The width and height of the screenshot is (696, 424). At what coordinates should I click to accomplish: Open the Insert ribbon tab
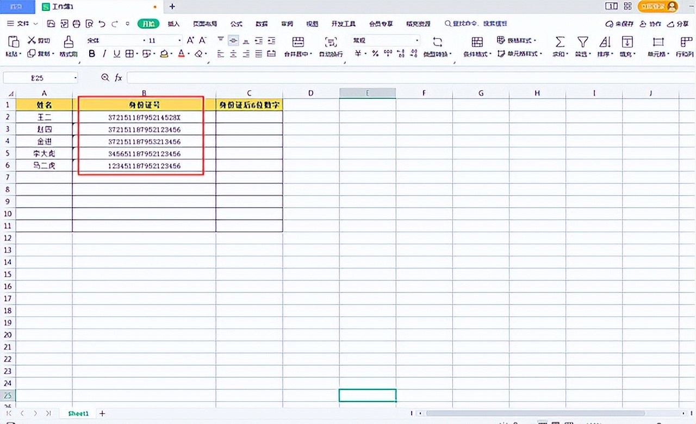coord(173,24)
